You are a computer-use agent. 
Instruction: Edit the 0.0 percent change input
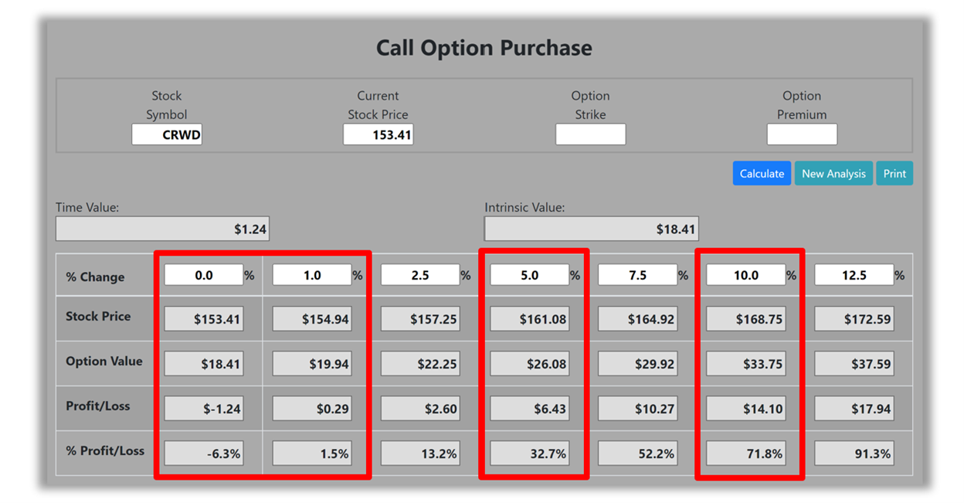(x=204, y=275)
